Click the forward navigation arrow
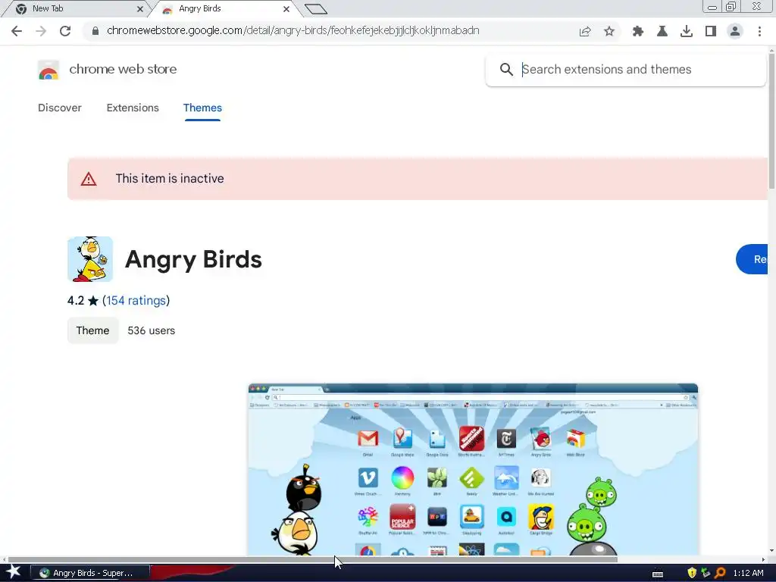The height and width of the screenshot is (582, 776). [41, 31]
